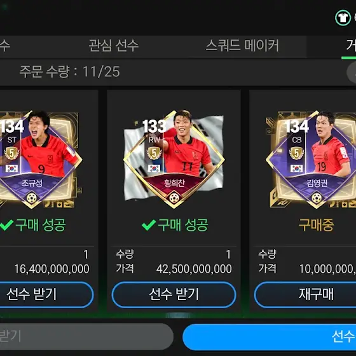Tap the large blue 선수 button at bottom

click(270, 337)
